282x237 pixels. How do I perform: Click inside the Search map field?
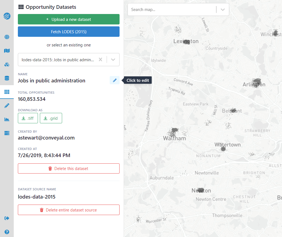[170, 10]
